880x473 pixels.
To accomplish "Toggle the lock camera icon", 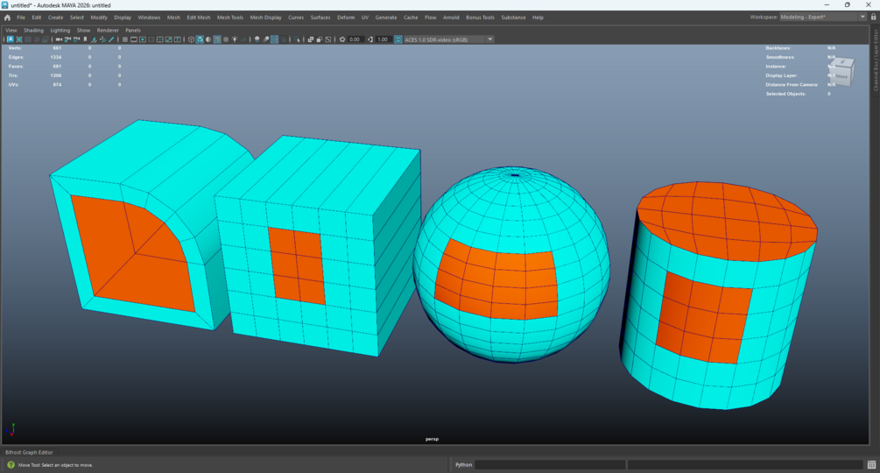I will (x=68, y=39).
